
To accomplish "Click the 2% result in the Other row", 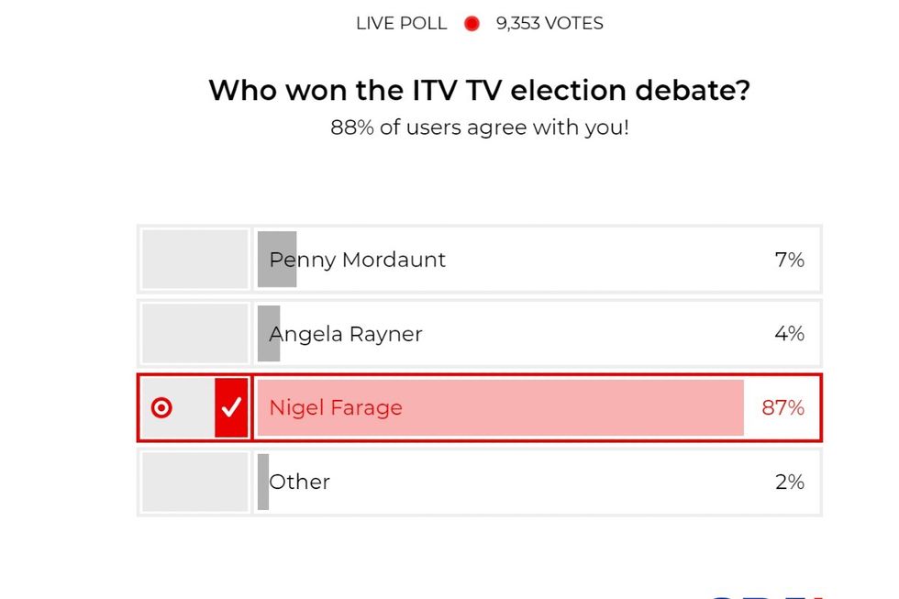I will (x=789, y=483).
